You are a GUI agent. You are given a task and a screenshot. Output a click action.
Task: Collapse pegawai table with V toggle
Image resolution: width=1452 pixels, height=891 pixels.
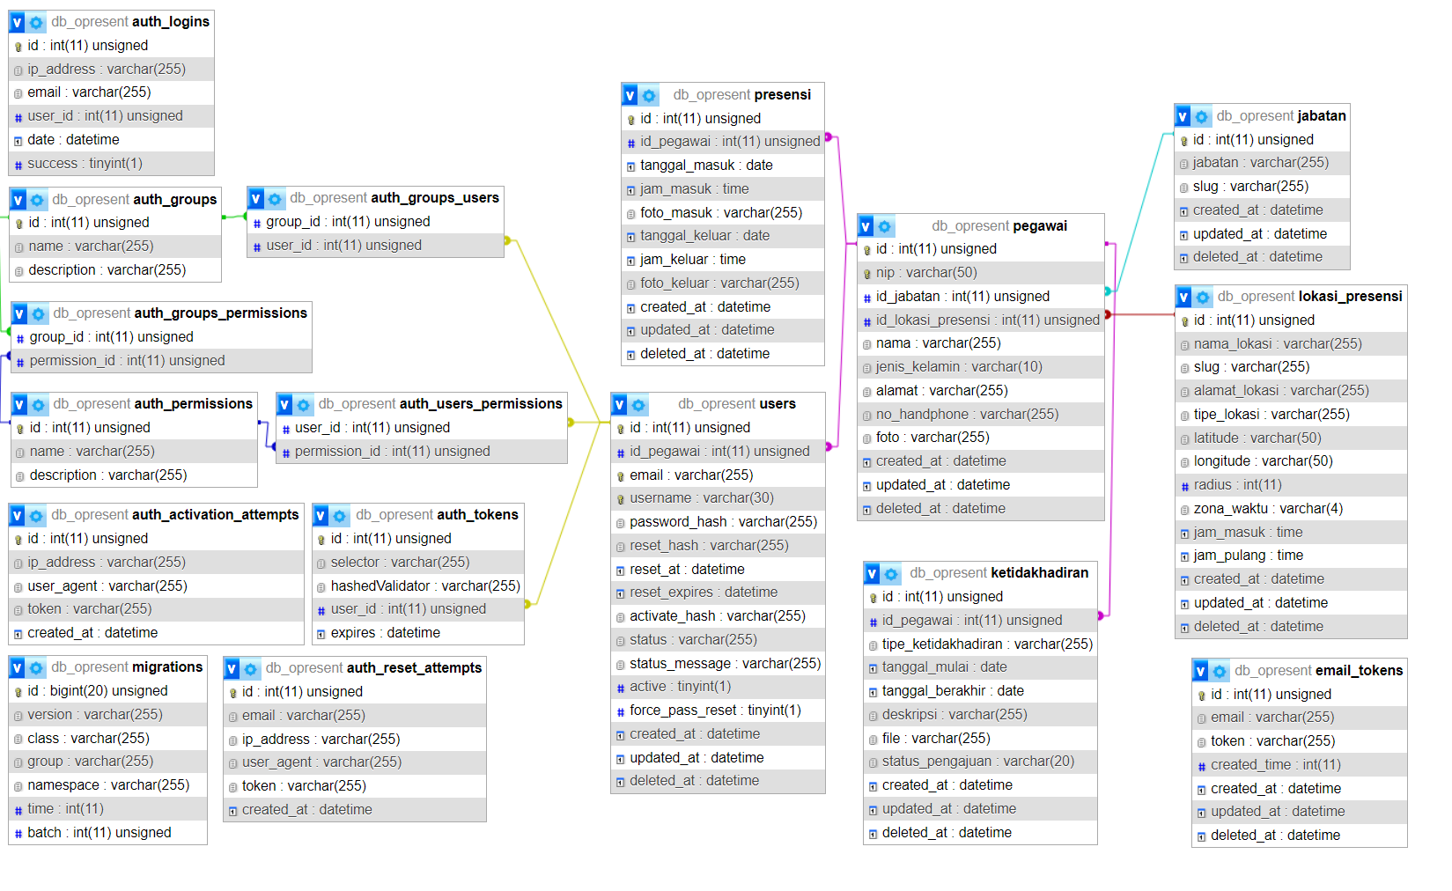(x=866, y=226)
